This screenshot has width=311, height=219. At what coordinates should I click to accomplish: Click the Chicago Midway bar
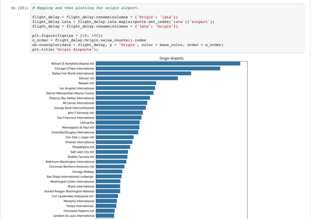pos(109,172)
